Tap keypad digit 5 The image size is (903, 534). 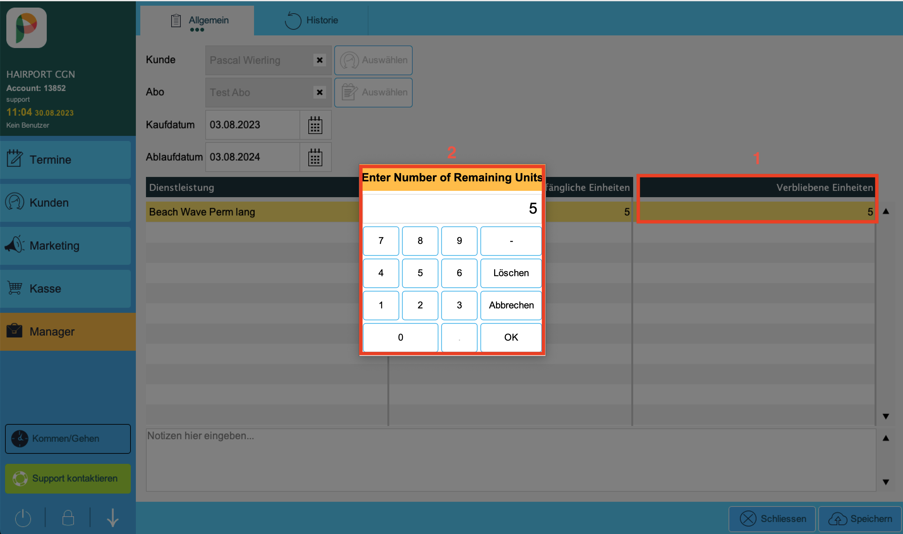[420, 273]
